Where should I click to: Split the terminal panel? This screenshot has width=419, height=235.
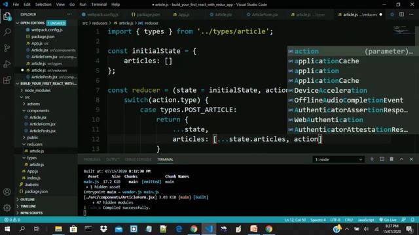382,159
